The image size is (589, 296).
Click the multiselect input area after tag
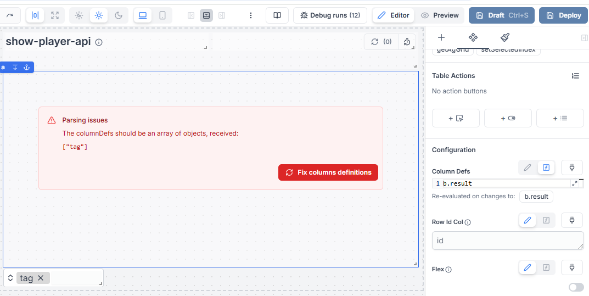[x=75, y=278]
